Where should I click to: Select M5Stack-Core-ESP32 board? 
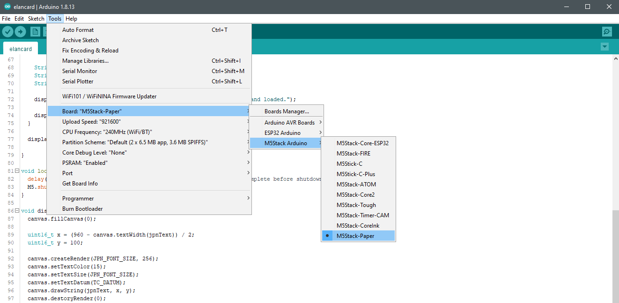(359, 143)
